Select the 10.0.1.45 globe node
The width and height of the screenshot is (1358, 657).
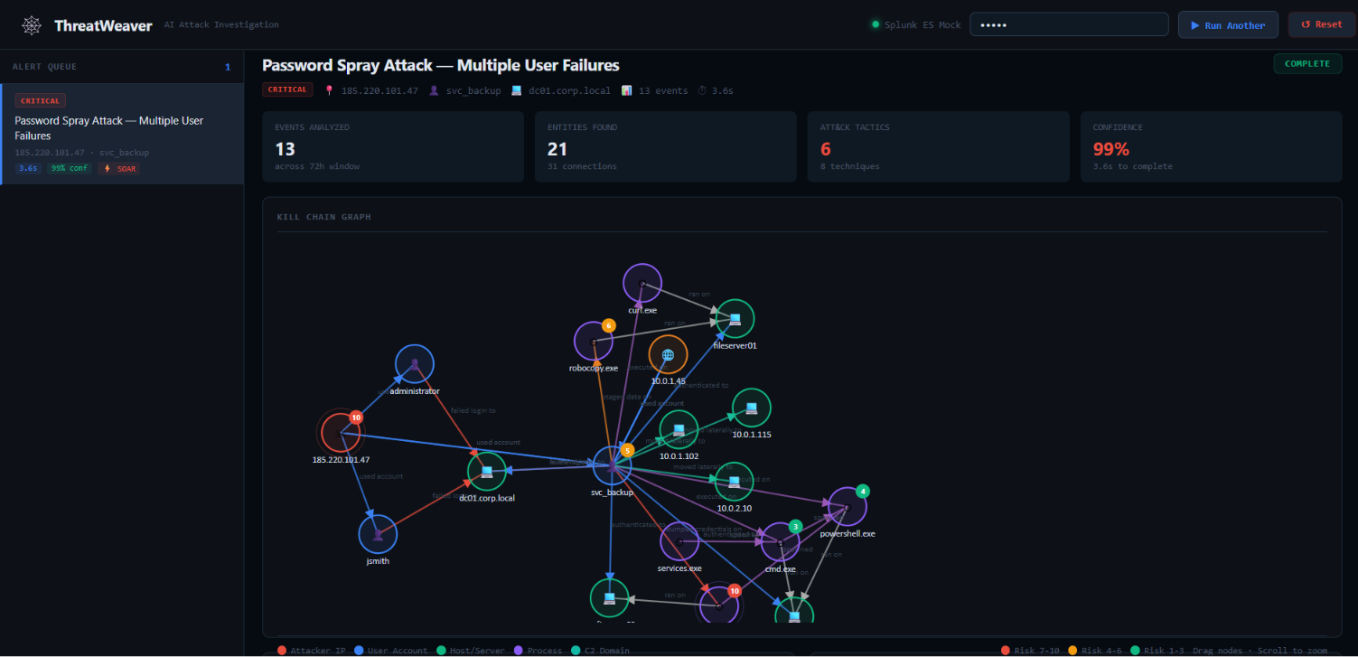pos(668,355)
